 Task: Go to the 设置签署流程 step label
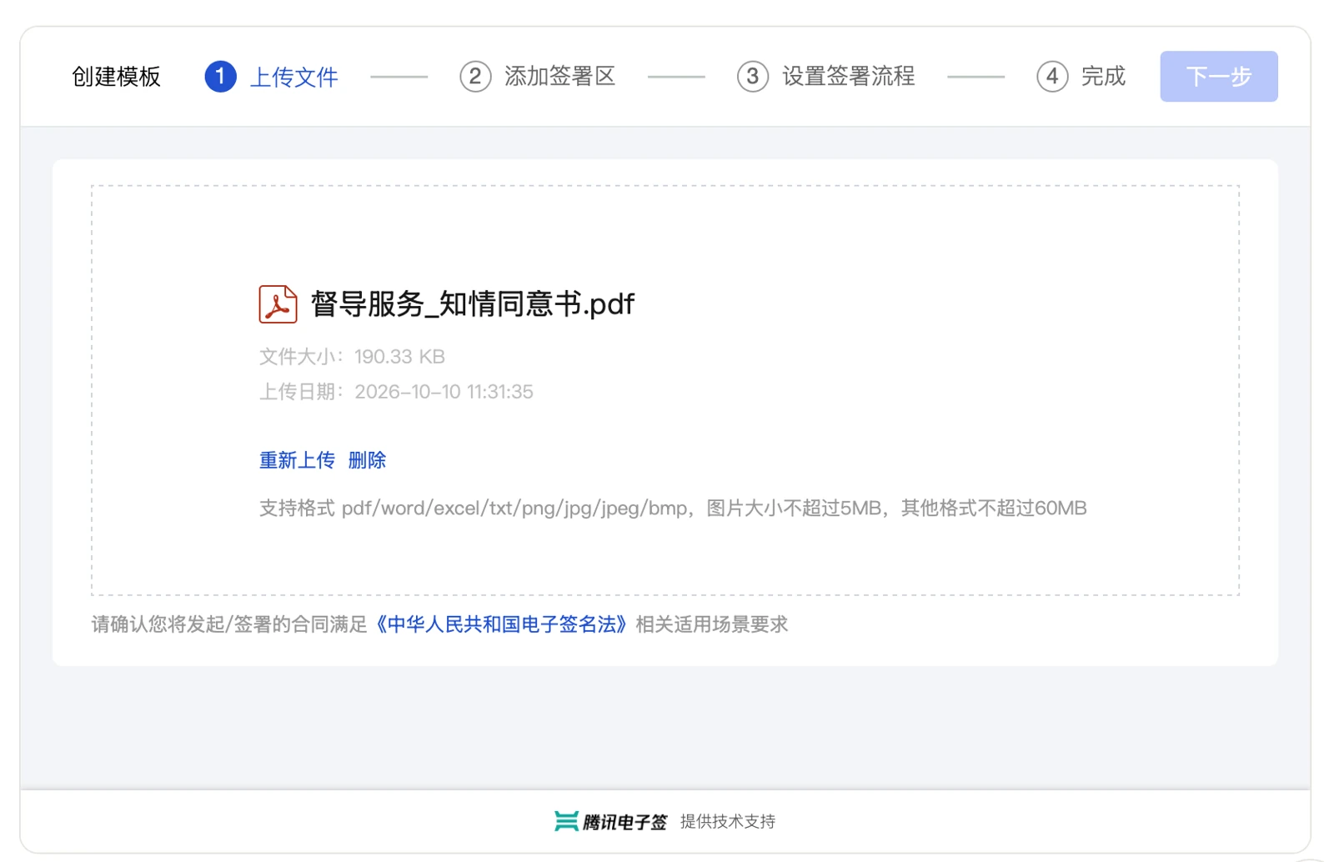point(849,77)
